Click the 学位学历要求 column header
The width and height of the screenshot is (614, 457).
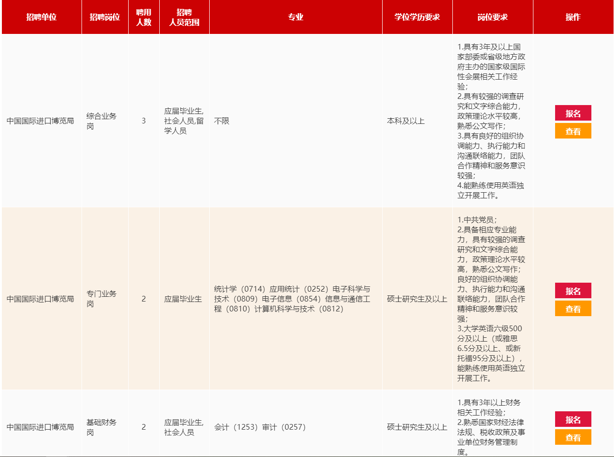point(418,17)
